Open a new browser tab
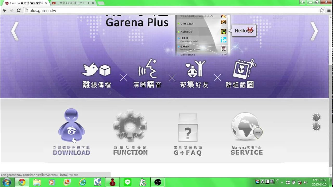Image resolution: width=333 pixels, height=187 pixels. tap(101, 3)
